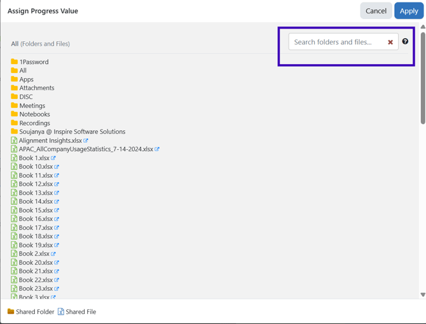Image resolution: width=426 pixels, height=324 pixels.
Task: Apply the progress value assignment
Action: [x=408, y=11]
